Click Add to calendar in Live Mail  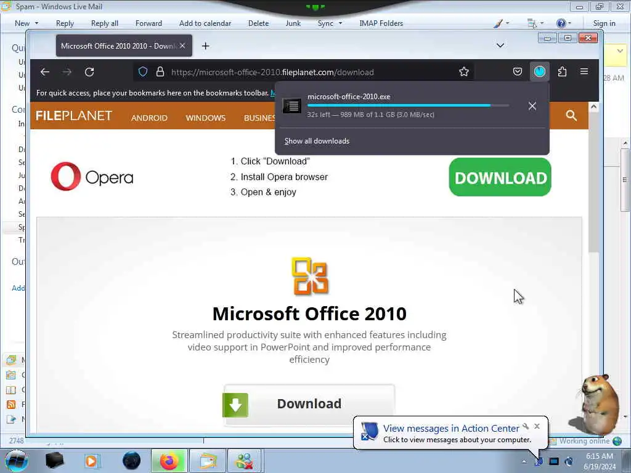point(205,23)
